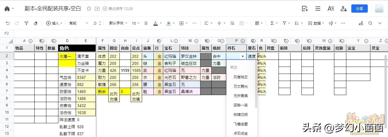The height and width of the screenshot is (137, 388).
Task: Open search in the toolbar
Action: pos(370,23)
